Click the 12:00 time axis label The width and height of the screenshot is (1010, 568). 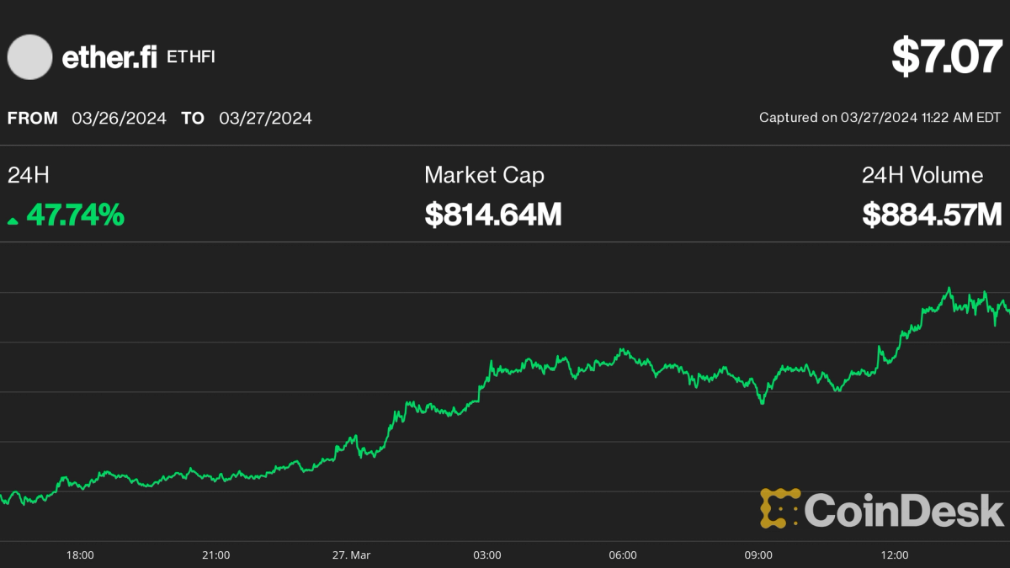click(x=894, y=555)
